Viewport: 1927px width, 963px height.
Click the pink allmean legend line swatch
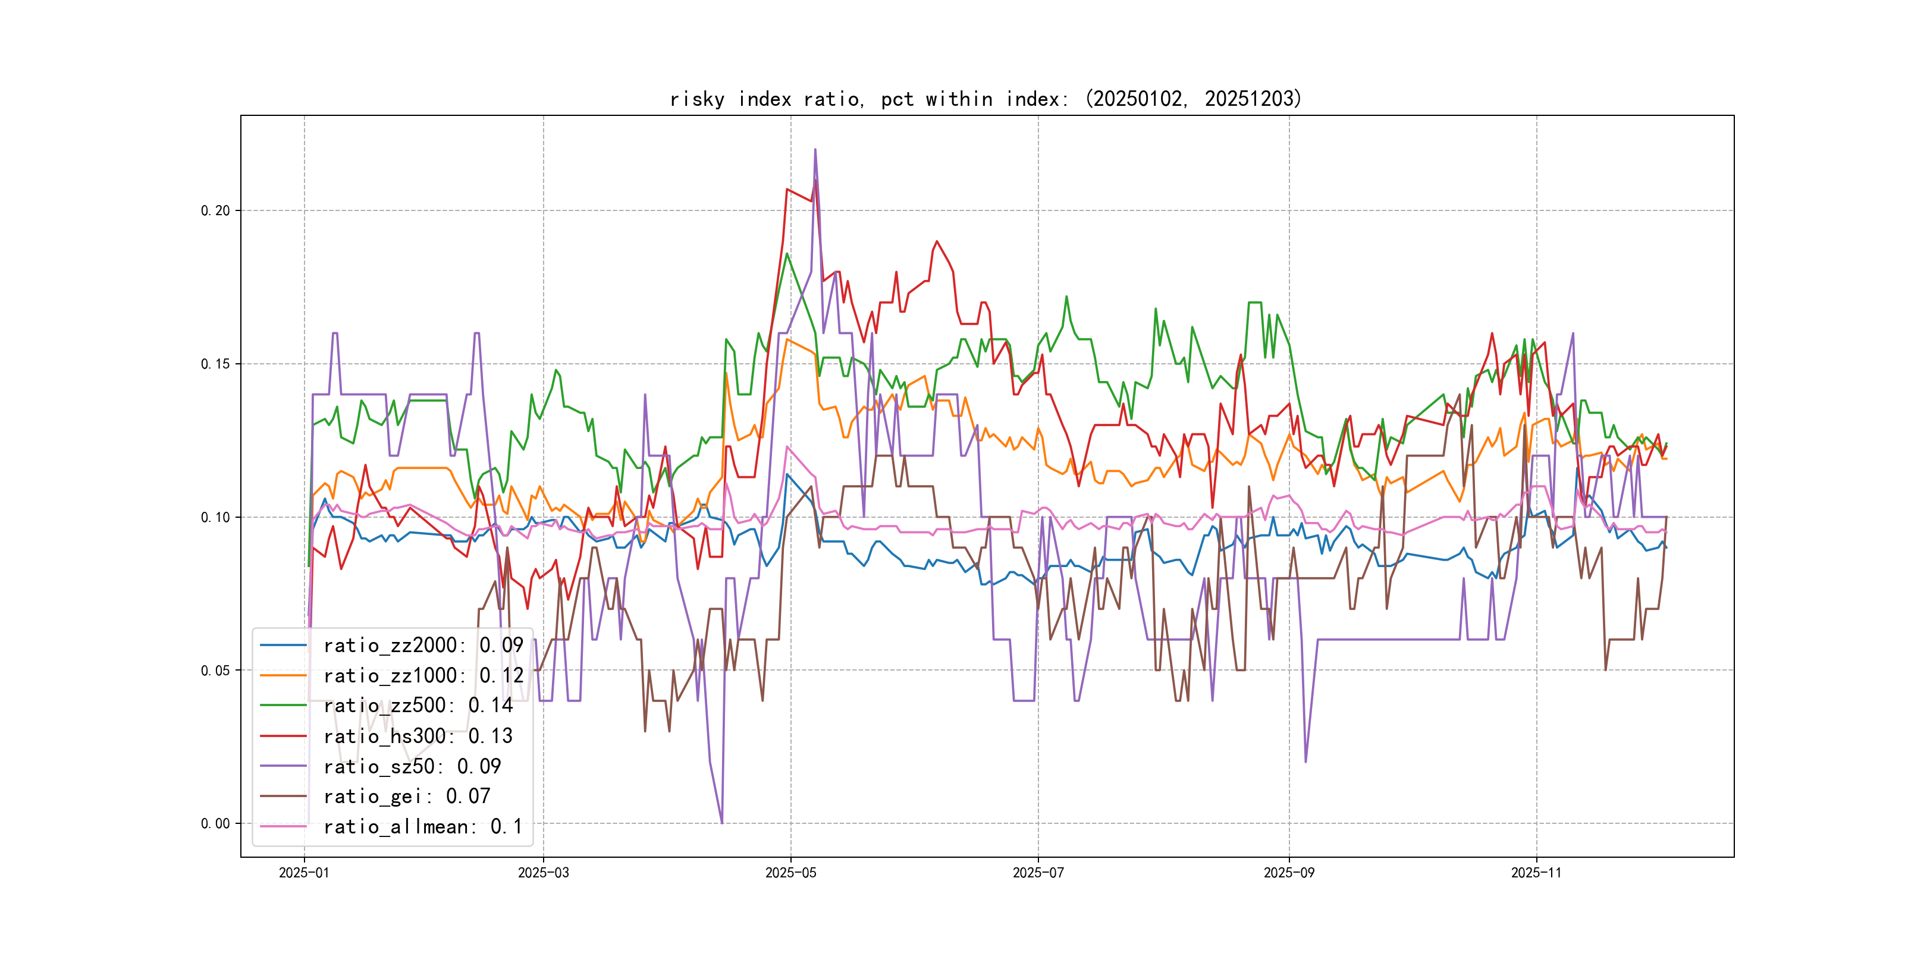pos(284,827)
